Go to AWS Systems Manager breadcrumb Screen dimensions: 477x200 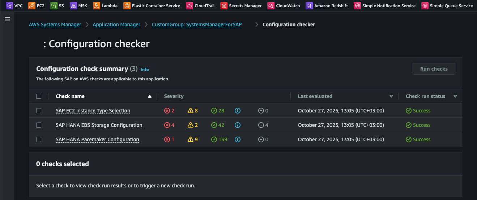point(55,25)
